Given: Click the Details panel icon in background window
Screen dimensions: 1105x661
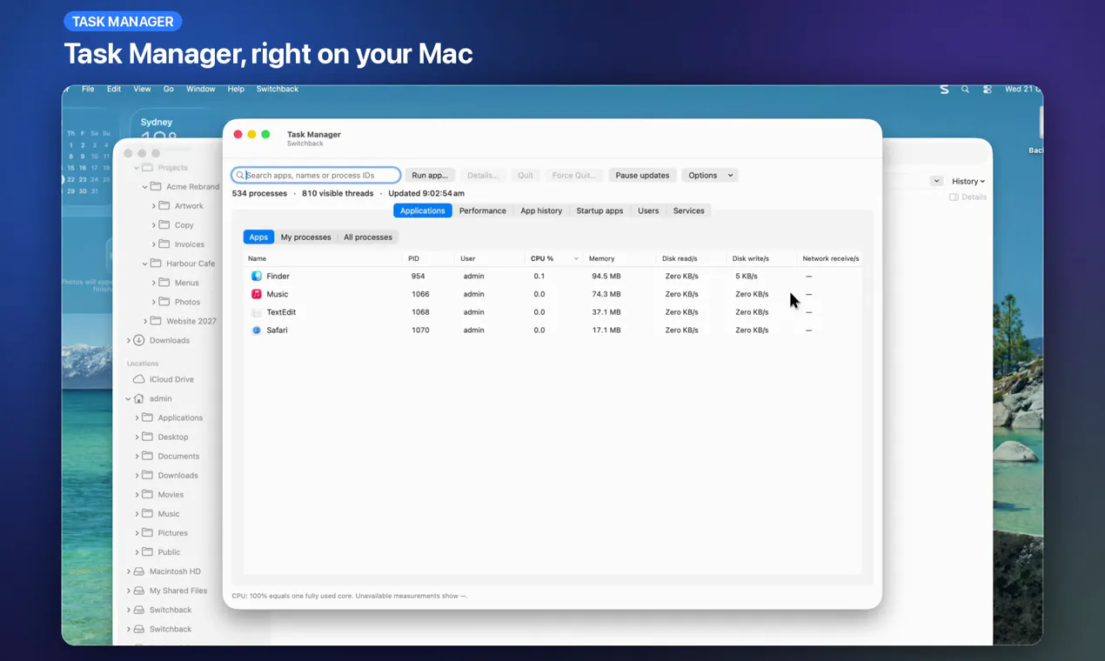Looking at the screenshot, I should click(x=954, y=197).
